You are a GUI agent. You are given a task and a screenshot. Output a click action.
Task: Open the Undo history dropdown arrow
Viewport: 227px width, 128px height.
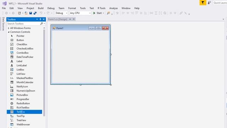click(44, 13)
